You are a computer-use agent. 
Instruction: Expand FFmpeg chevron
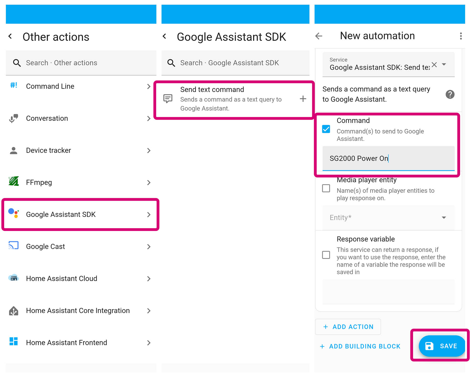coord(149,183)
